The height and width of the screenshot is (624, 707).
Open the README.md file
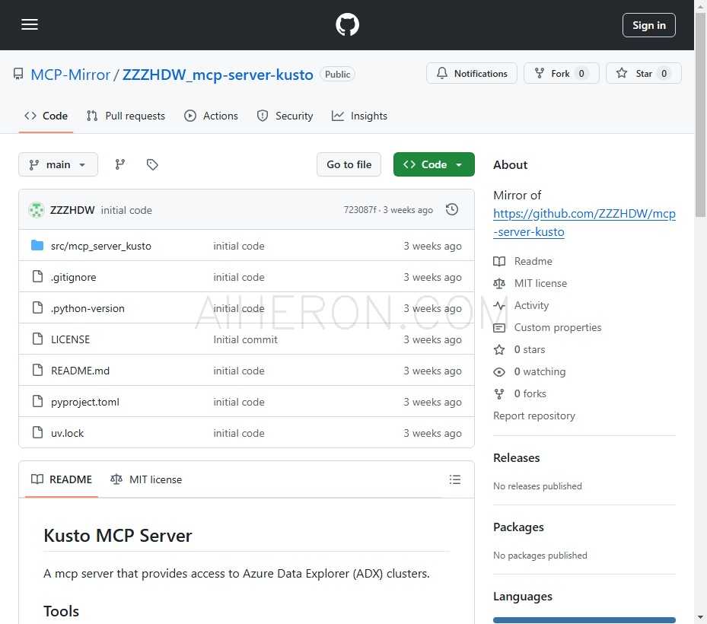(80, 370)
